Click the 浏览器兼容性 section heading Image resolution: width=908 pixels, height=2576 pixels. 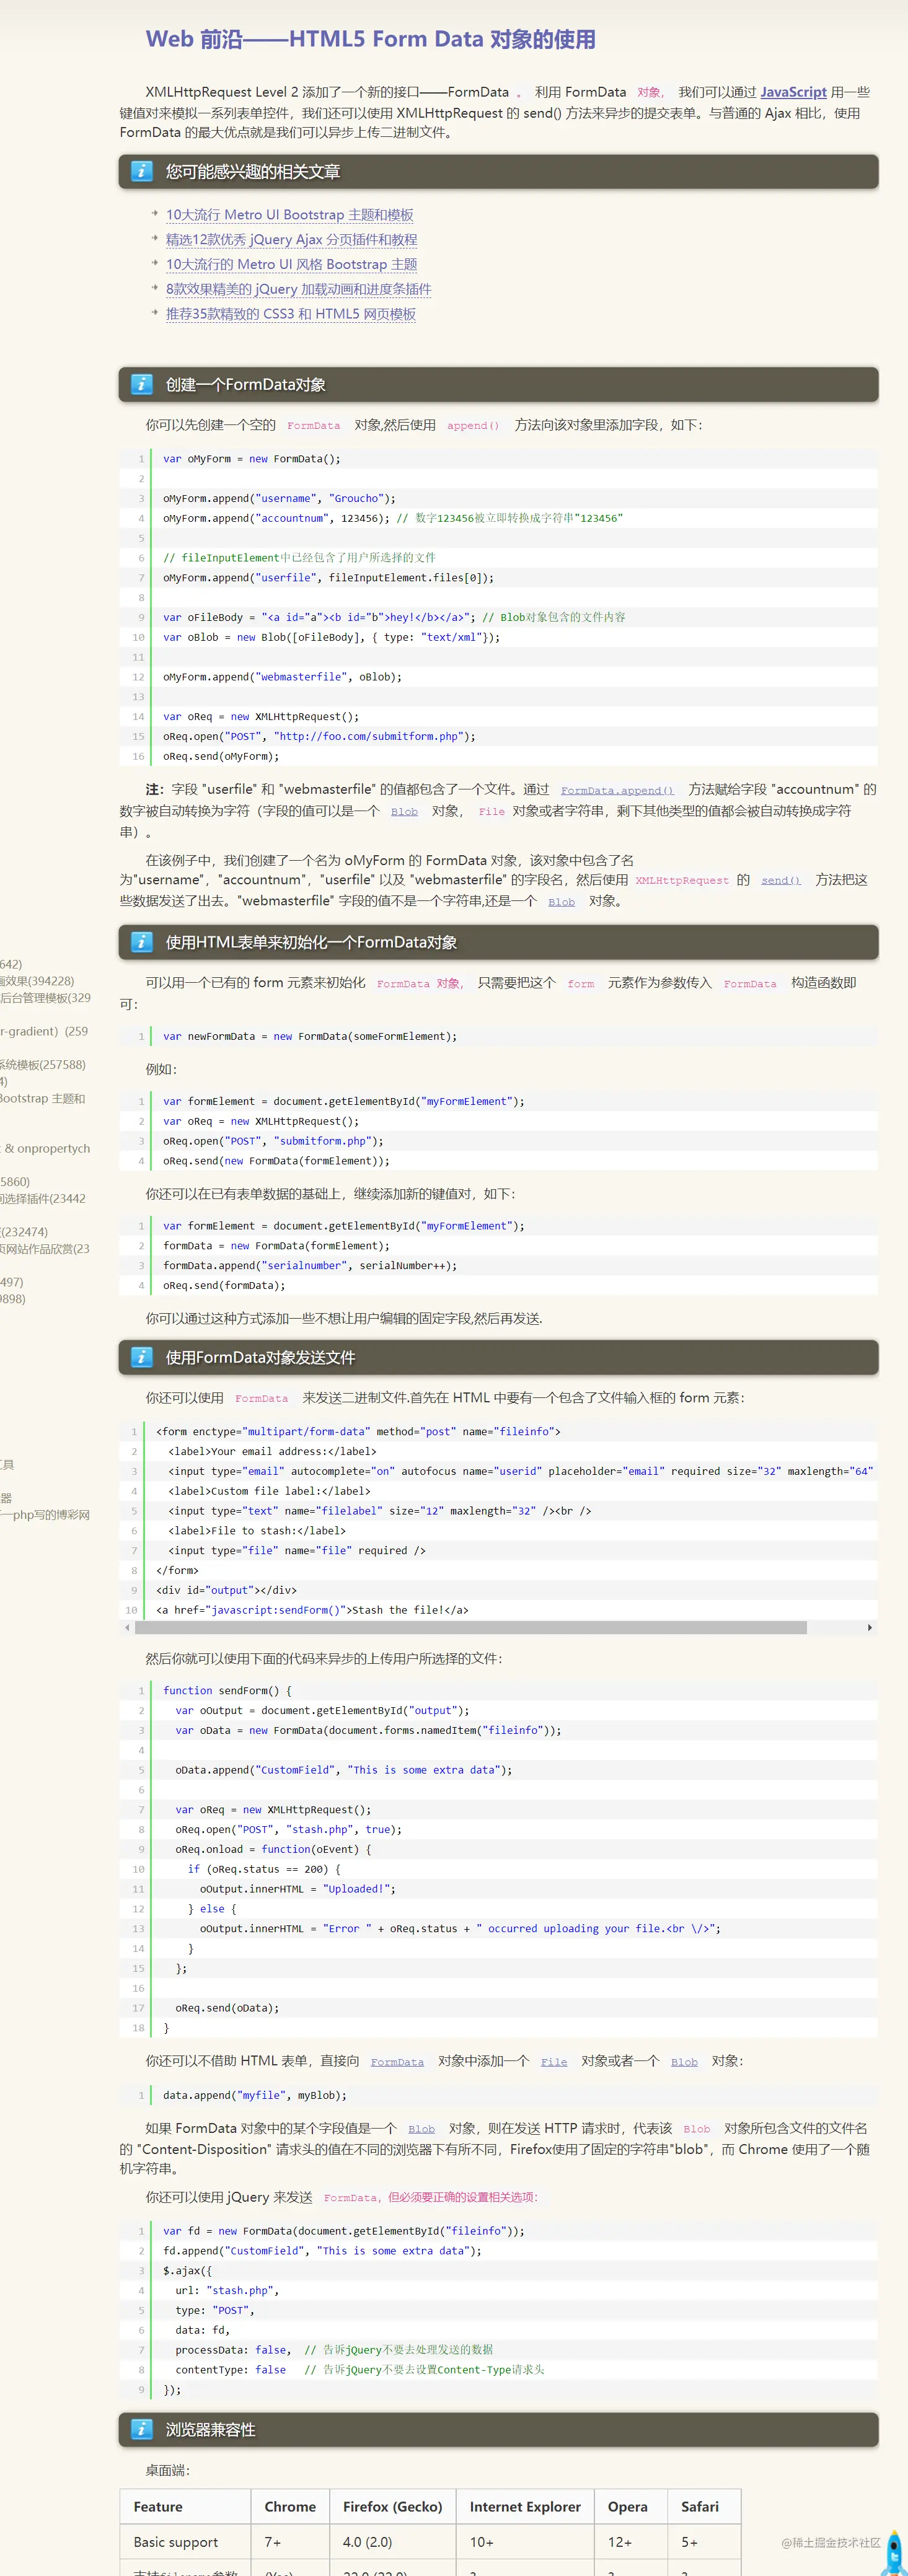210,2429
